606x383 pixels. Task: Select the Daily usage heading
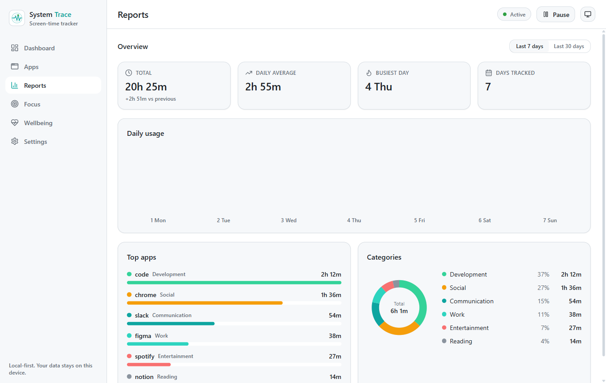[x=145, y=134]
